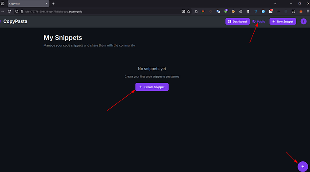Click the cookie extension icon
Viewport: 310px width, 172px height.
coord(233,12)
